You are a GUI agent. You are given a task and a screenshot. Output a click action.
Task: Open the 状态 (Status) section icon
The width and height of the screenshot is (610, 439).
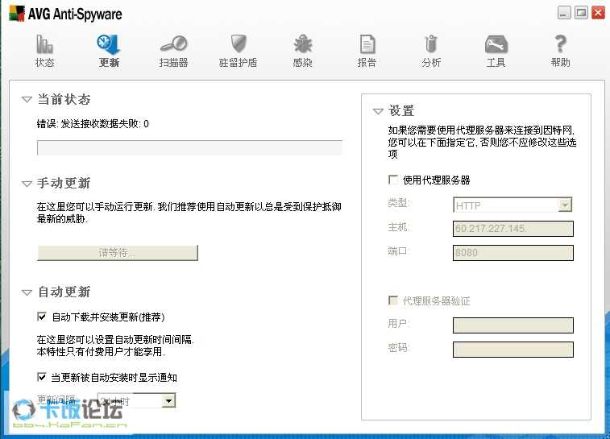click(44, 44)
